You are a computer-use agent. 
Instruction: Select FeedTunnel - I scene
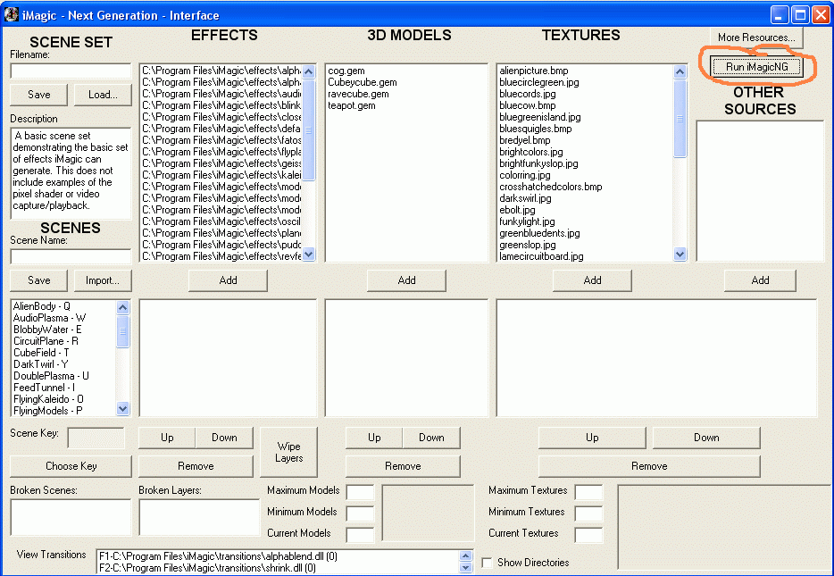44,388
